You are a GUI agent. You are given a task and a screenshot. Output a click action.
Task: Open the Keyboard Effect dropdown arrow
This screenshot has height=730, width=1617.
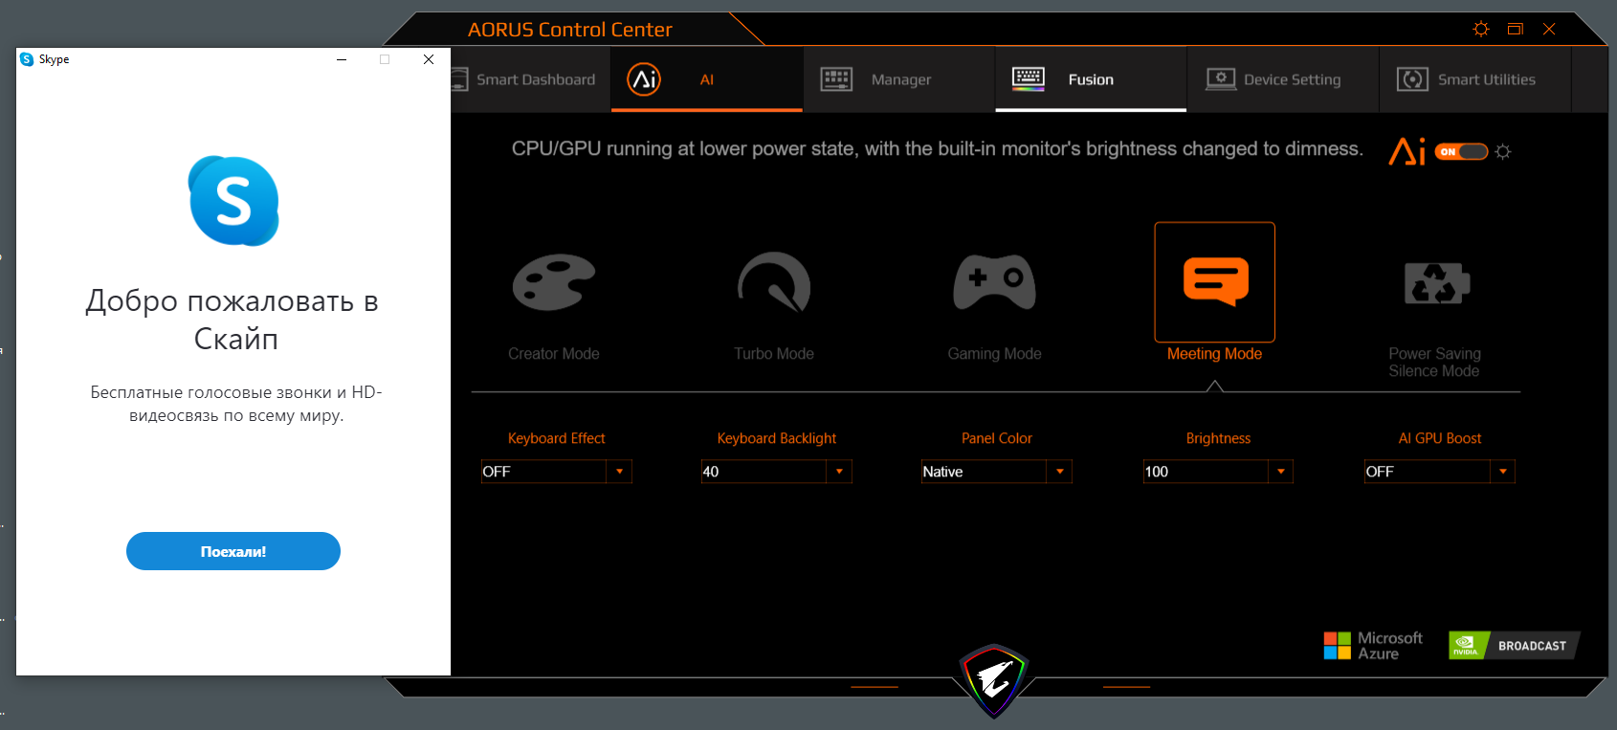620,472
